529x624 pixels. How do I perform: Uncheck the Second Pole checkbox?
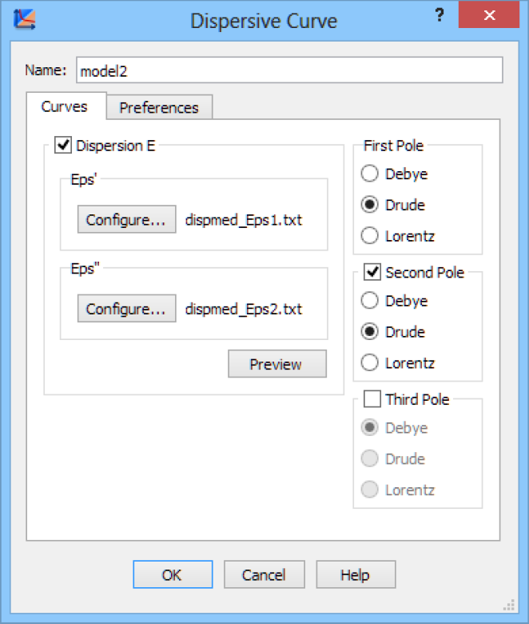372,273
